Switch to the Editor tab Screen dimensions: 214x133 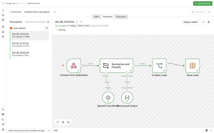97,17
